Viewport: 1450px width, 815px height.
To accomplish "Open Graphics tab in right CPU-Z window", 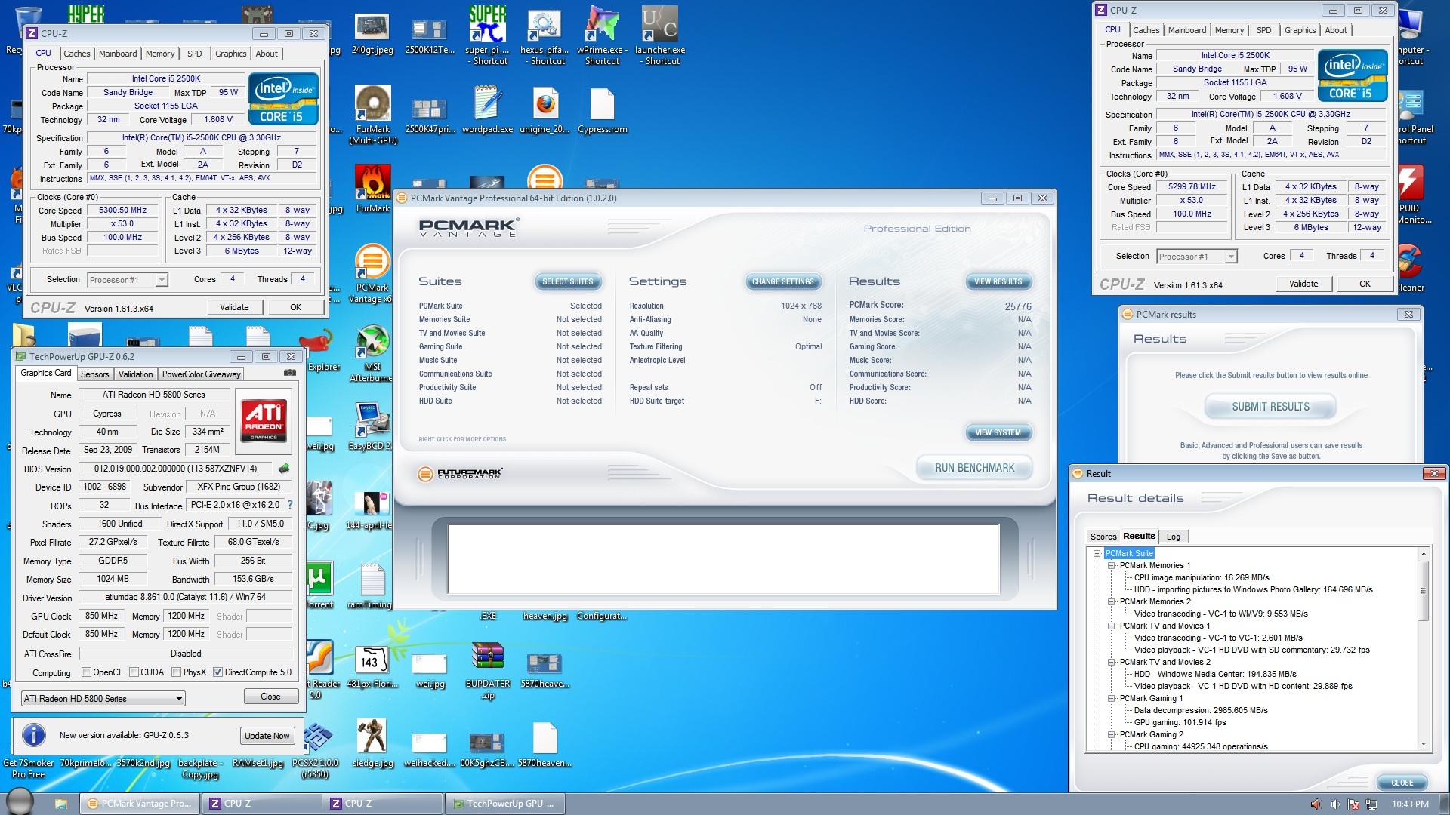I will (x=1300, y=30).
